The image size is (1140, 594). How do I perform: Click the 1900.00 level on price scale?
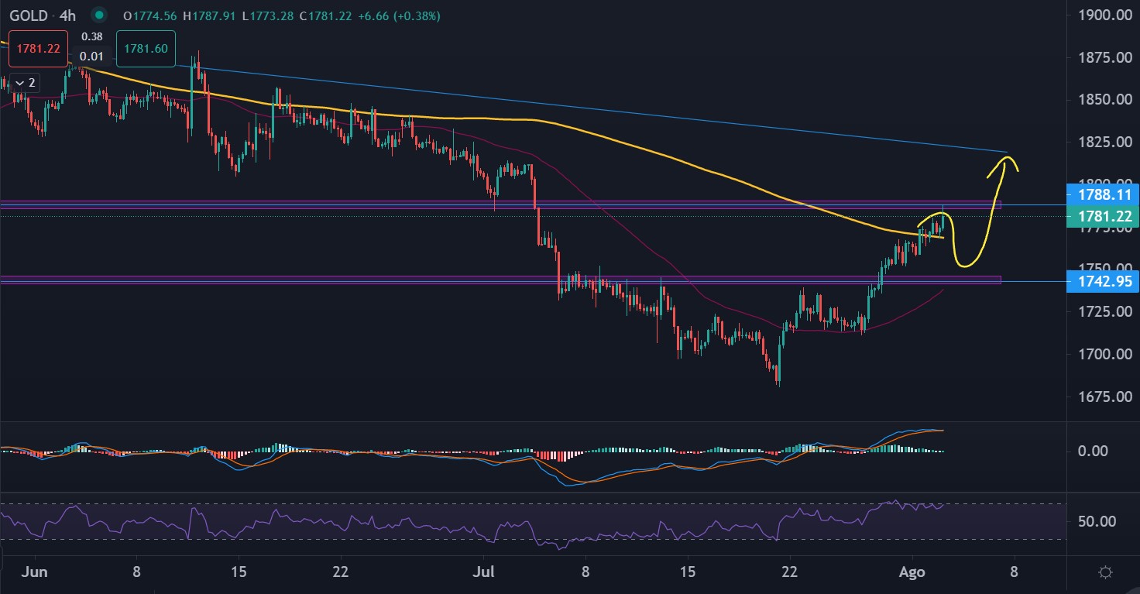click(1103, 15)
